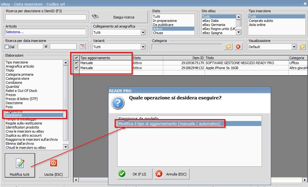Click the Modifica tutti pencil icon button
Image resolution: width=308 pixels, height=187 pixels.
[20, 165]
